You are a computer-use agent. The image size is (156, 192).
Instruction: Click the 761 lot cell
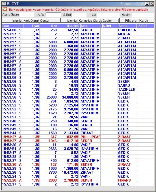coord(48,101)
